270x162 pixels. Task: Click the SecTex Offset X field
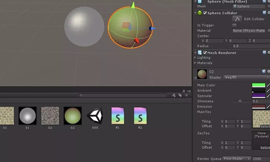(x=229, y=148)
